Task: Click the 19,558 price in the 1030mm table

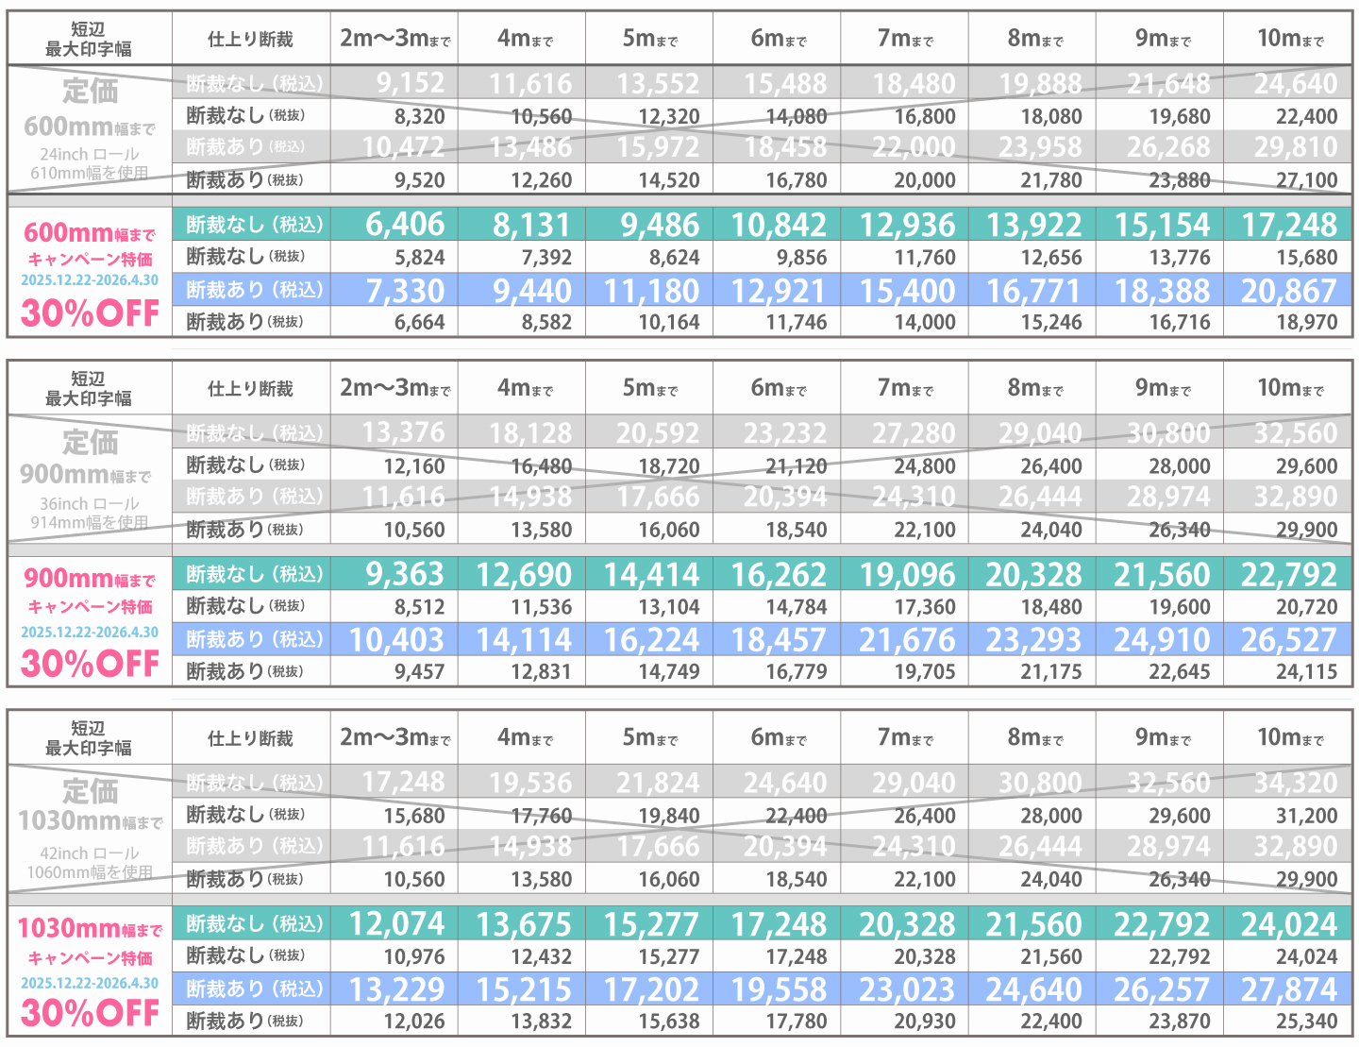Action: (x=779, y=989)
